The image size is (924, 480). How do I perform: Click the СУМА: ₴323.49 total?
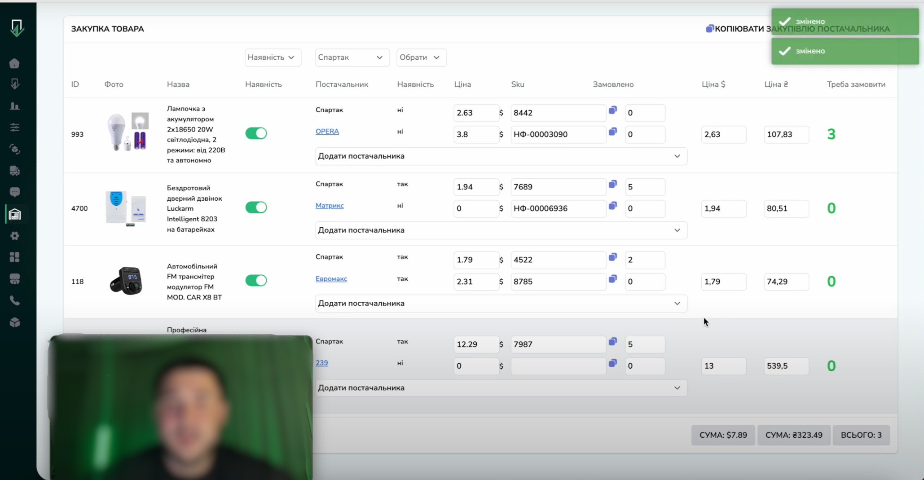pos(794,435)
